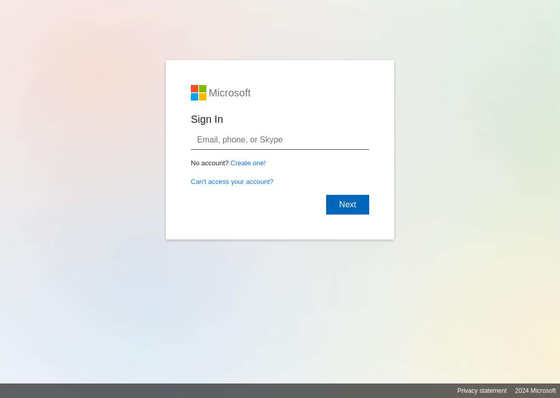Open Can't access your account? link
Screen dimensions: 560x398
[x=232, y=182]
